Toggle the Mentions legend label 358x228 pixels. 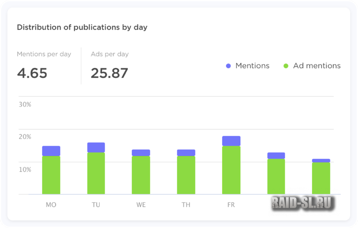point(252,66)
